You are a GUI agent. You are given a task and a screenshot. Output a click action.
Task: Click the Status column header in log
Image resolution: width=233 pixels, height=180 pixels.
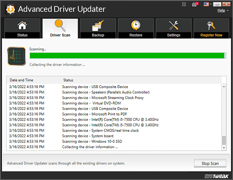click(68, 80)
